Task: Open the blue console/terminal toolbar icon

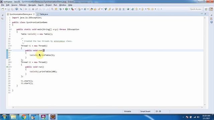Action: [17, 9]
